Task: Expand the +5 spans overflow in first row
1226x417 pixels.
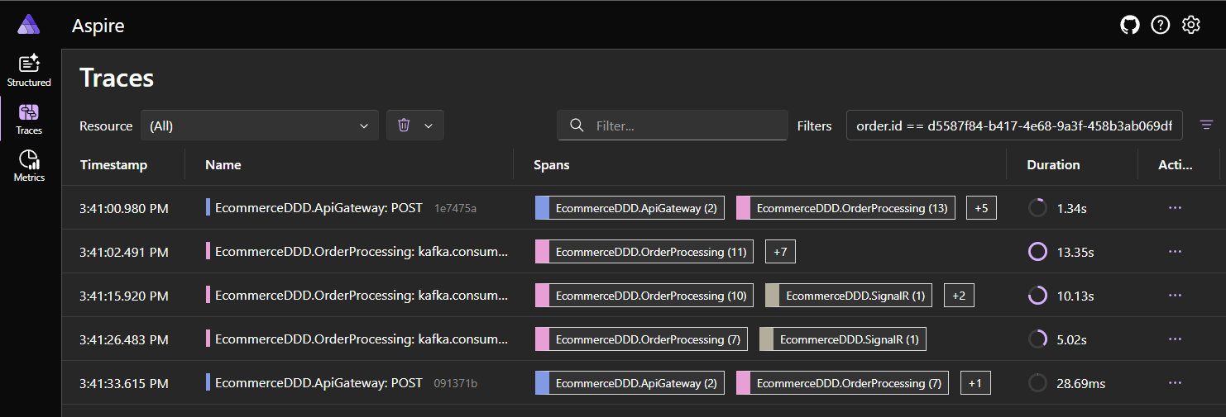Action: pyautogui.click(x=981, y=208)
